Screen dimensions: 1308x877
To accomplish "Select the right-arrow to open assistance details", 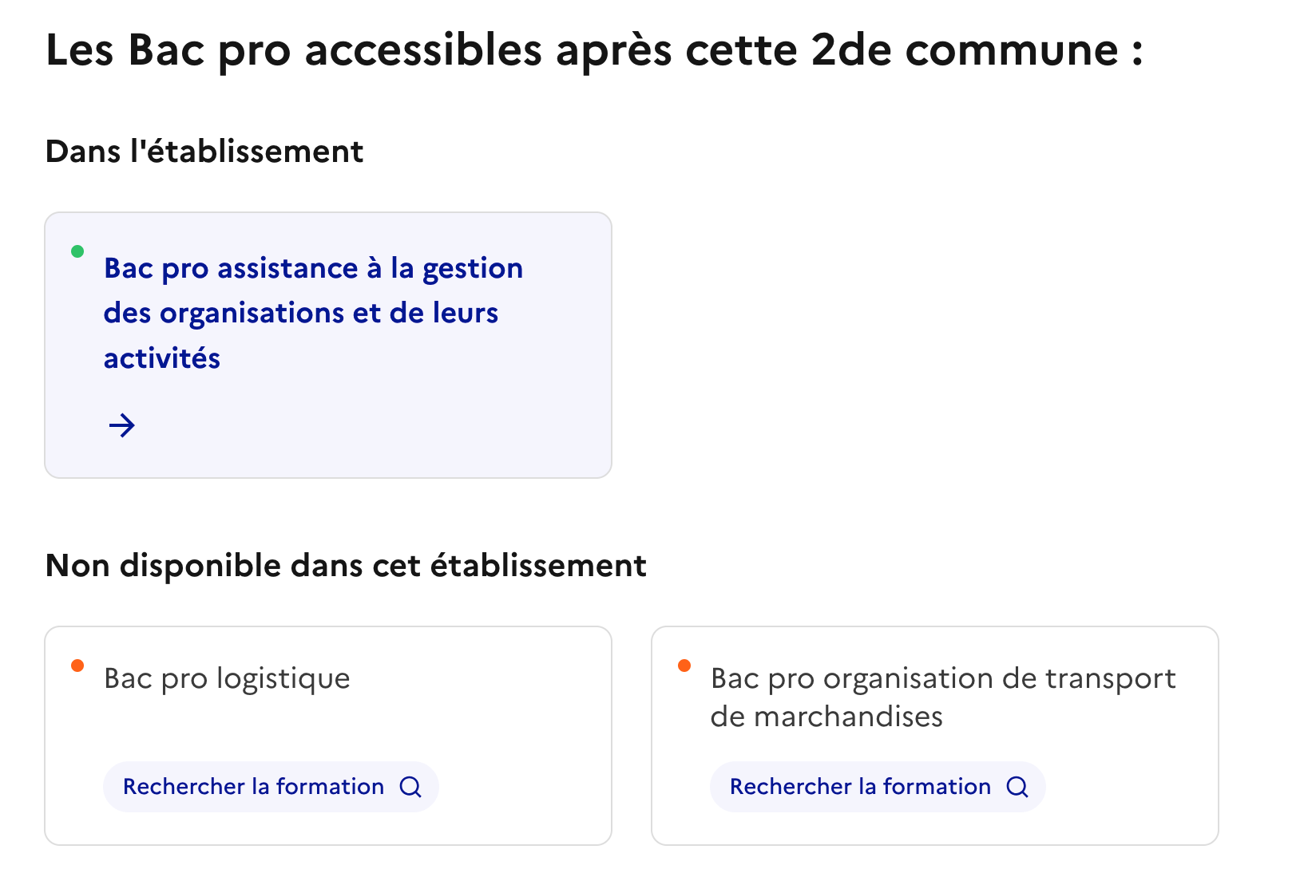I will click(x=123, y=425).
